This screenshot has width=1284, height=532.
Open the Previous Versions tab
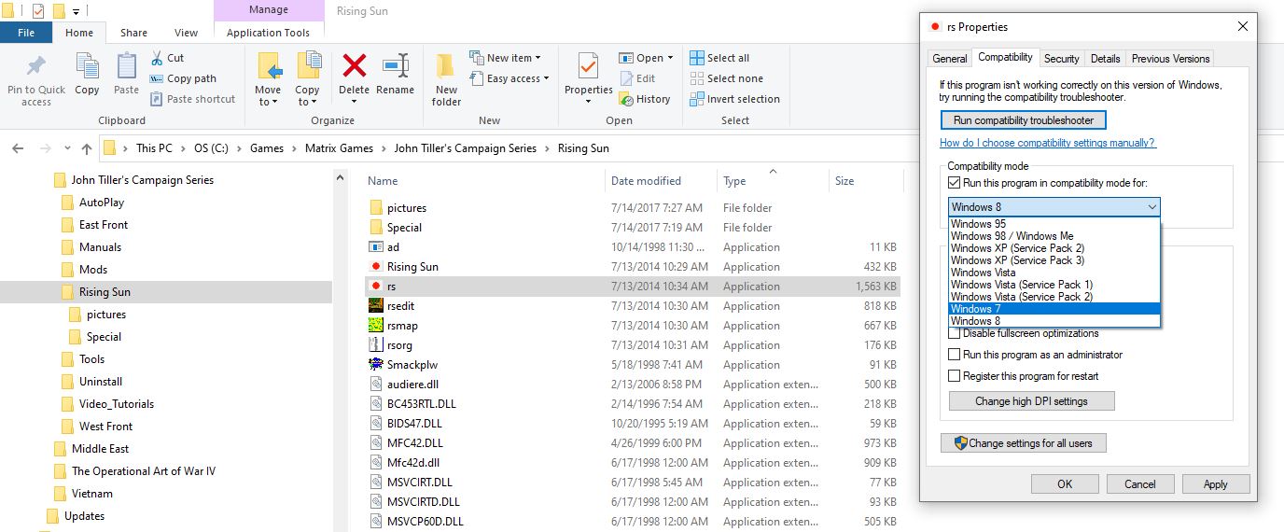coord(1170,59)
